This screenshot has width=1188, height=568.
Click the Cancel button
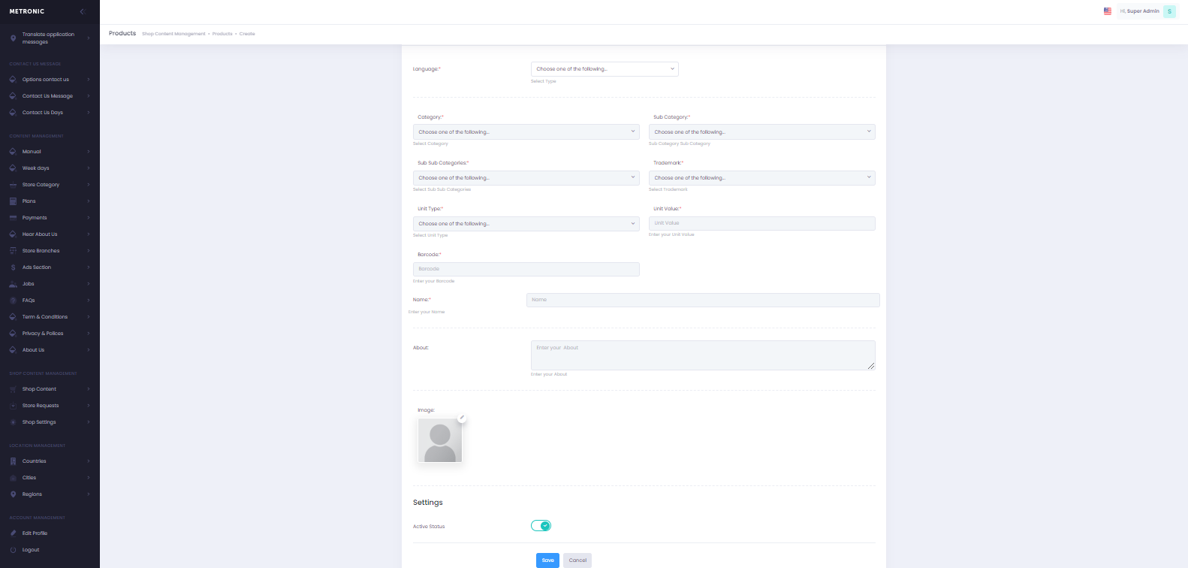pos(577,560)
